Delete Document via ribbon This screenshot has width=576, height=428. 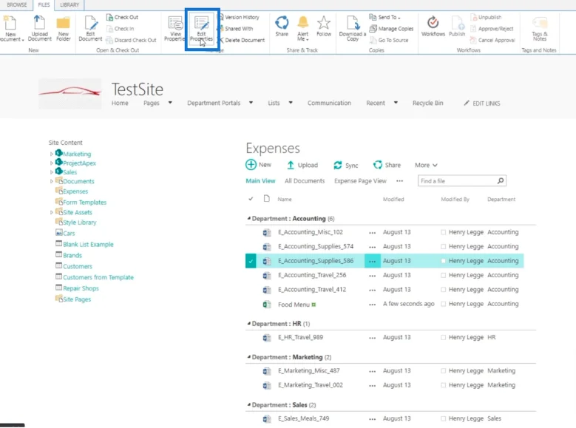[242, 40]
